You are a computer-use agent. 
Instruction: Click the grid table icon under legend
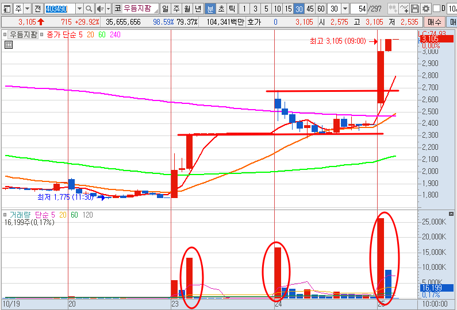9,45
